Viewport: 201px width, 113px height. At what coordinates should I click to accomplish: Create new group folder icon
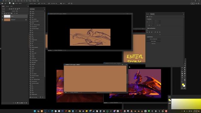[22, 103]
